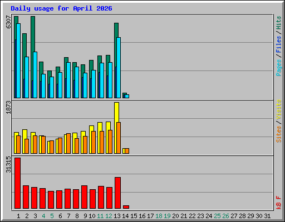Click the 31315 axis value
Image resolution: width=285 pixels, height=222 pixels.
pos(8,164)
